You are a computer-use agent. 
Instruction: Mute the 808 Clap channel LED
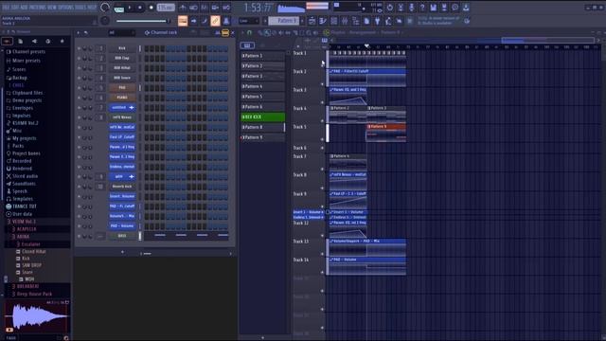pyautogui.click(x=80, y=58)
